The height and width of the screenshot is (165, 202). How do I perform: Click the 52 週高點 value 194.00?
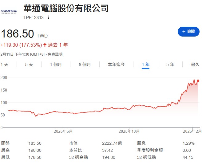click(x=109, y=157)
